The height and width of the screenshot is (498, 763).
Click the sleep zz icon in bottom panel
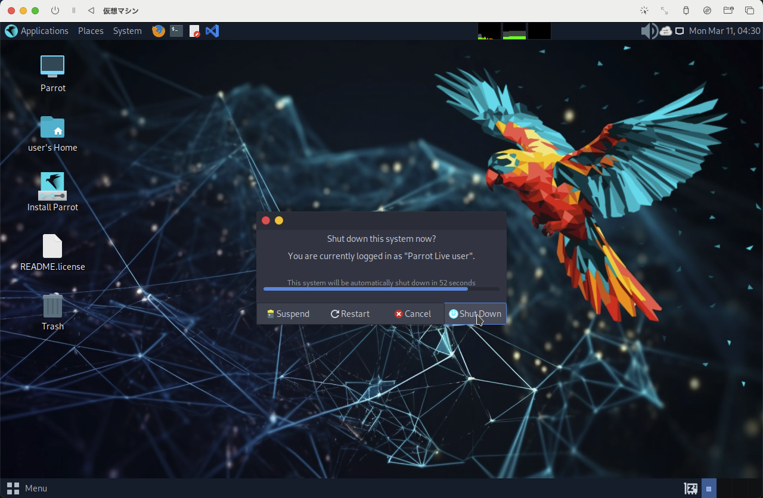point(691,488)
